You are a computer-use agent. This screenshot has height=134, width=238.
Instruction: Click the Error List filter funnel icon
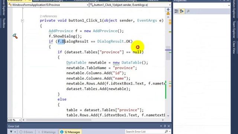11,132
